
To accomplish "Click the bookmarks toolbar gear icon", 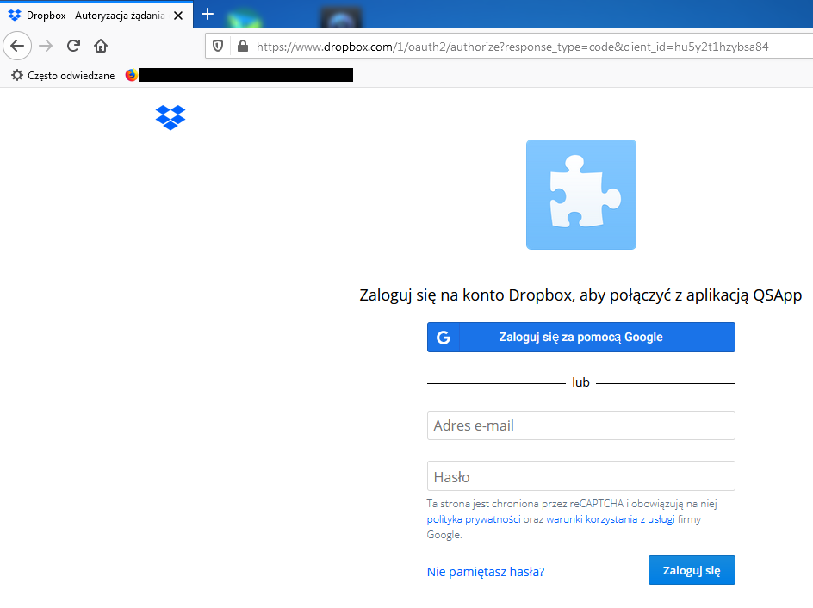I will 16,75.
